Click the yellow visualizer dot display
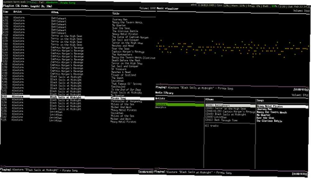311x178 pixels. point(232,48)
